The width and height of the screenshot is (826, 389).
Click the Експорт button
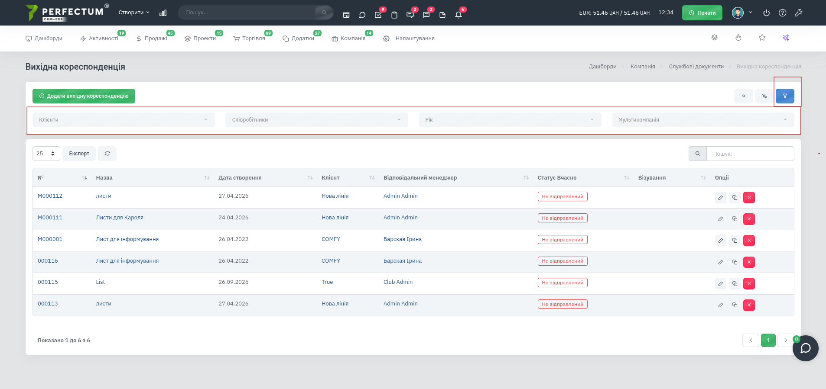(x=79, y=154)
